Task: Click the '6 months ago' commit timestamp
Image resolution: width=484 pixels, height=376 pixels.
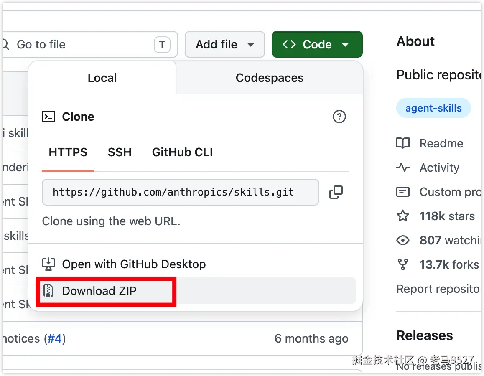Action: pos(311,339)
